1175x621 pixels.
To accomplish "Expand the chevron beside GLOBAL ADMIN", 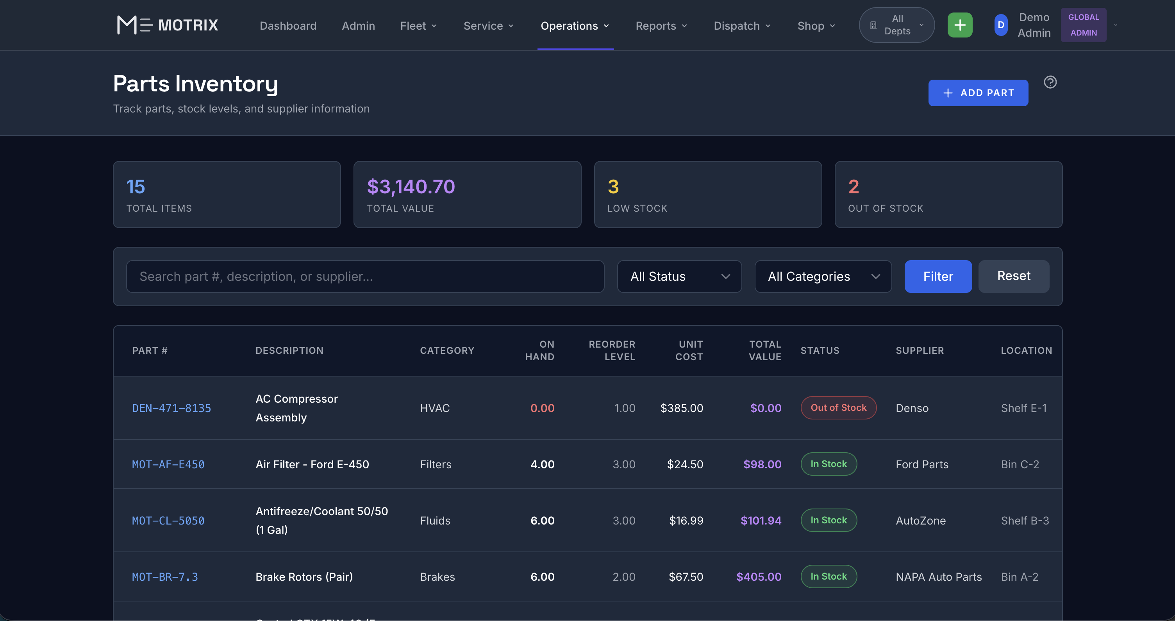I will click(x=1116, y=25).
